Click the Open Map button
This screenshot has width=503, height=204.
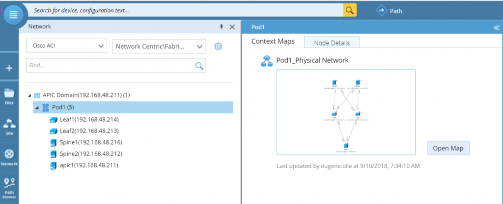(448, 148)
